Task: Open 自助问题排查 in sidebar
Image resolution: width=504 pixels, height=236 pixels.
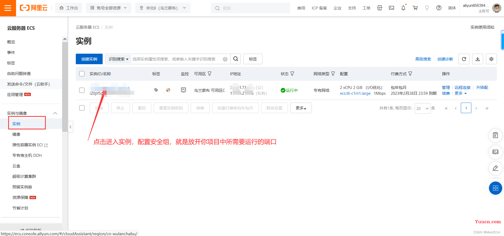Action: click(x=19, y=73)
